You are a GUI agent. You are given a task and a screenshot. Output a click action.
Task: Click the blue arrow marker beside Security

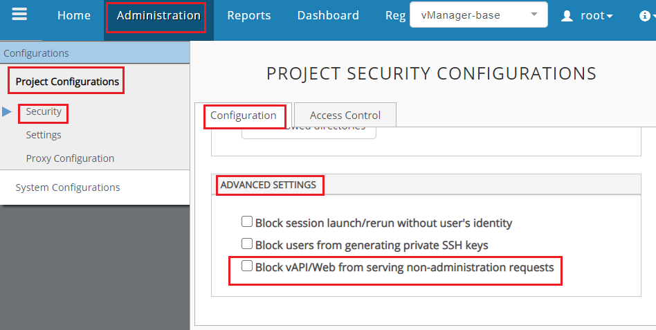point(7,111)
